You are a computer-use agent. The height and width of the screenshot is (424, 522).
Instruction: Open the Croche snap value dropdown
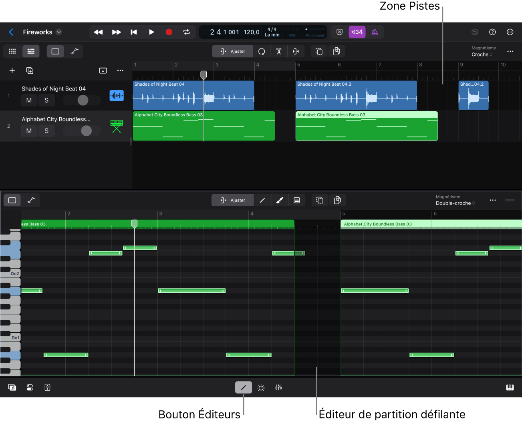pyautogui.click(x=482, y=54)
